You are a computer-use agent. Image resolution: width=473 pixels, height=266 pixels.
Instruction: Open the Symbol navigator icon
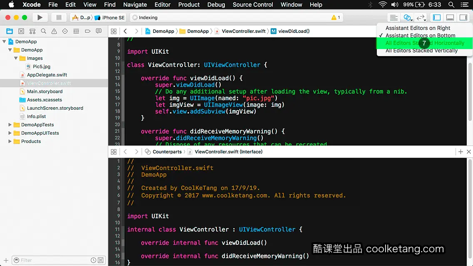click(x=32, y=31)
